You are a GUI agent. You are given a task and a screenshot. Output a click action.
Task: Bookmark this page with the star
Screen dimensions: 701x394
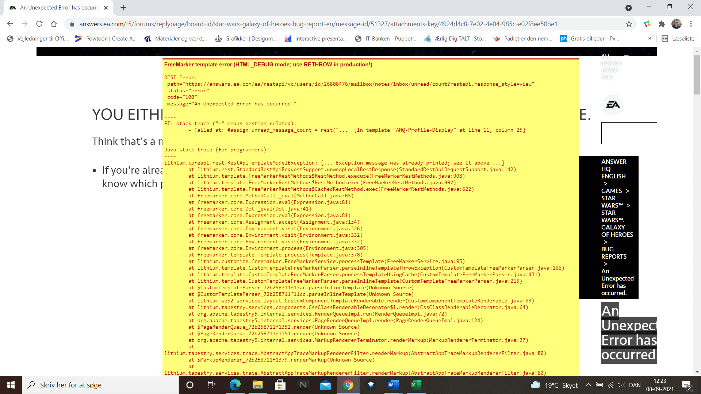pyautogui.click(x=629, y=24)
